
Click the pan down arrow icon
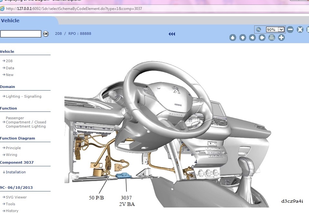pyautogui.click(x=243, y=38)
